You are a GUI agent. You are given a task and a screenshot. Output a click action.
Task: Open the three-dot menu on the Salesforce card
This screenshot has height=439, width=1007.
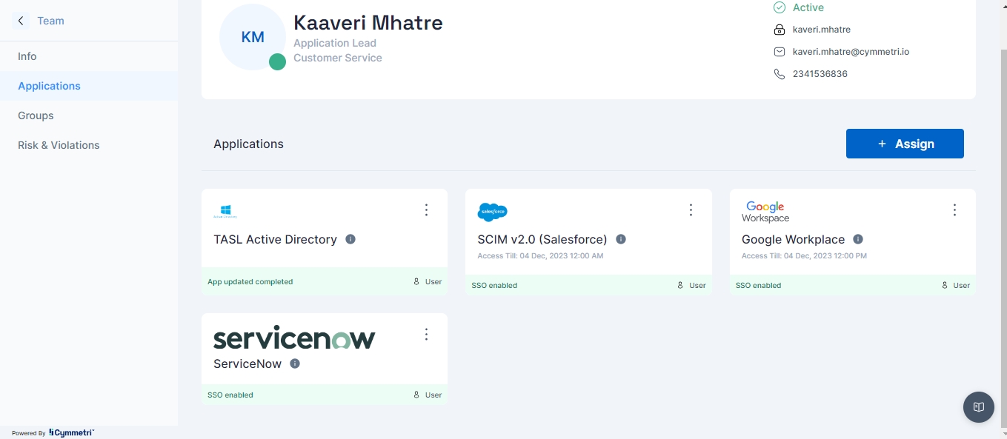point(691,210)
